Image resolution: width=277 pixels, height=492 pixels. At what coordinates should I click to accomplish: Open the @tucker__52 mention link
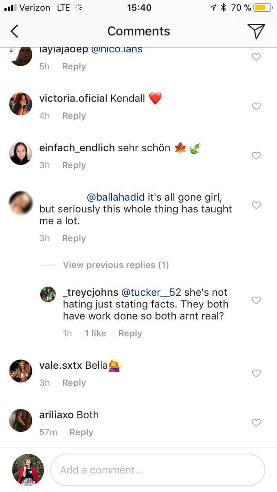[x=151, y=292]
